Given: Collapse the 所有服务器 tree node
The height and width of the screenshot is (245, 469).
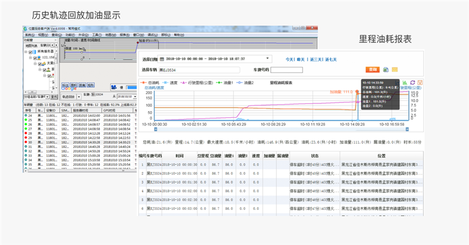Looking at the screenshot, I should [27, 52].
